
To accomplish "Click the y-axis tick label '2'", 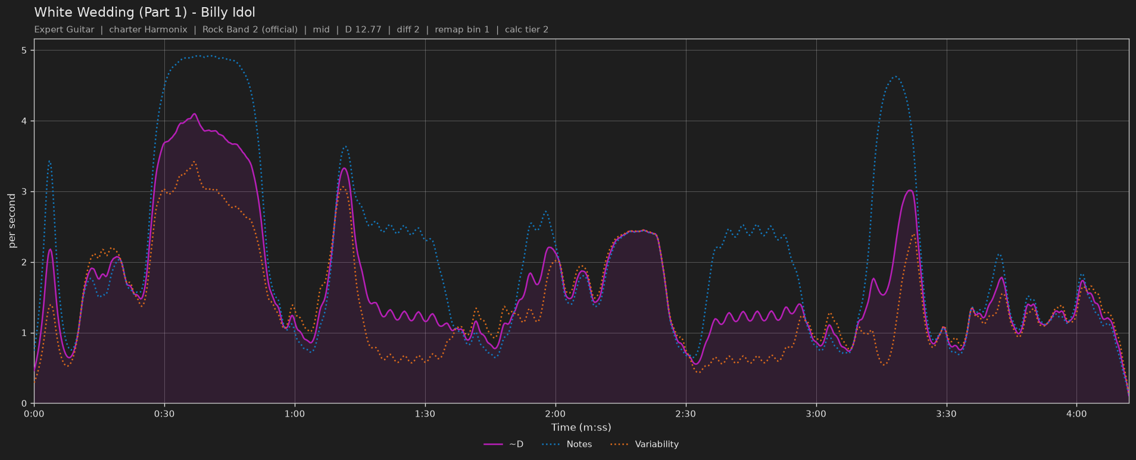I will [x=25, y=262].
